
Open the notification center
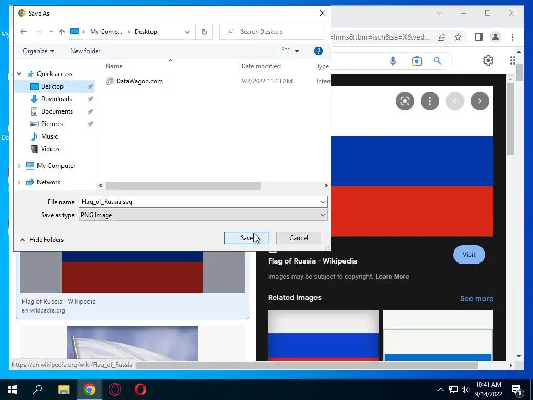(516, 390)
